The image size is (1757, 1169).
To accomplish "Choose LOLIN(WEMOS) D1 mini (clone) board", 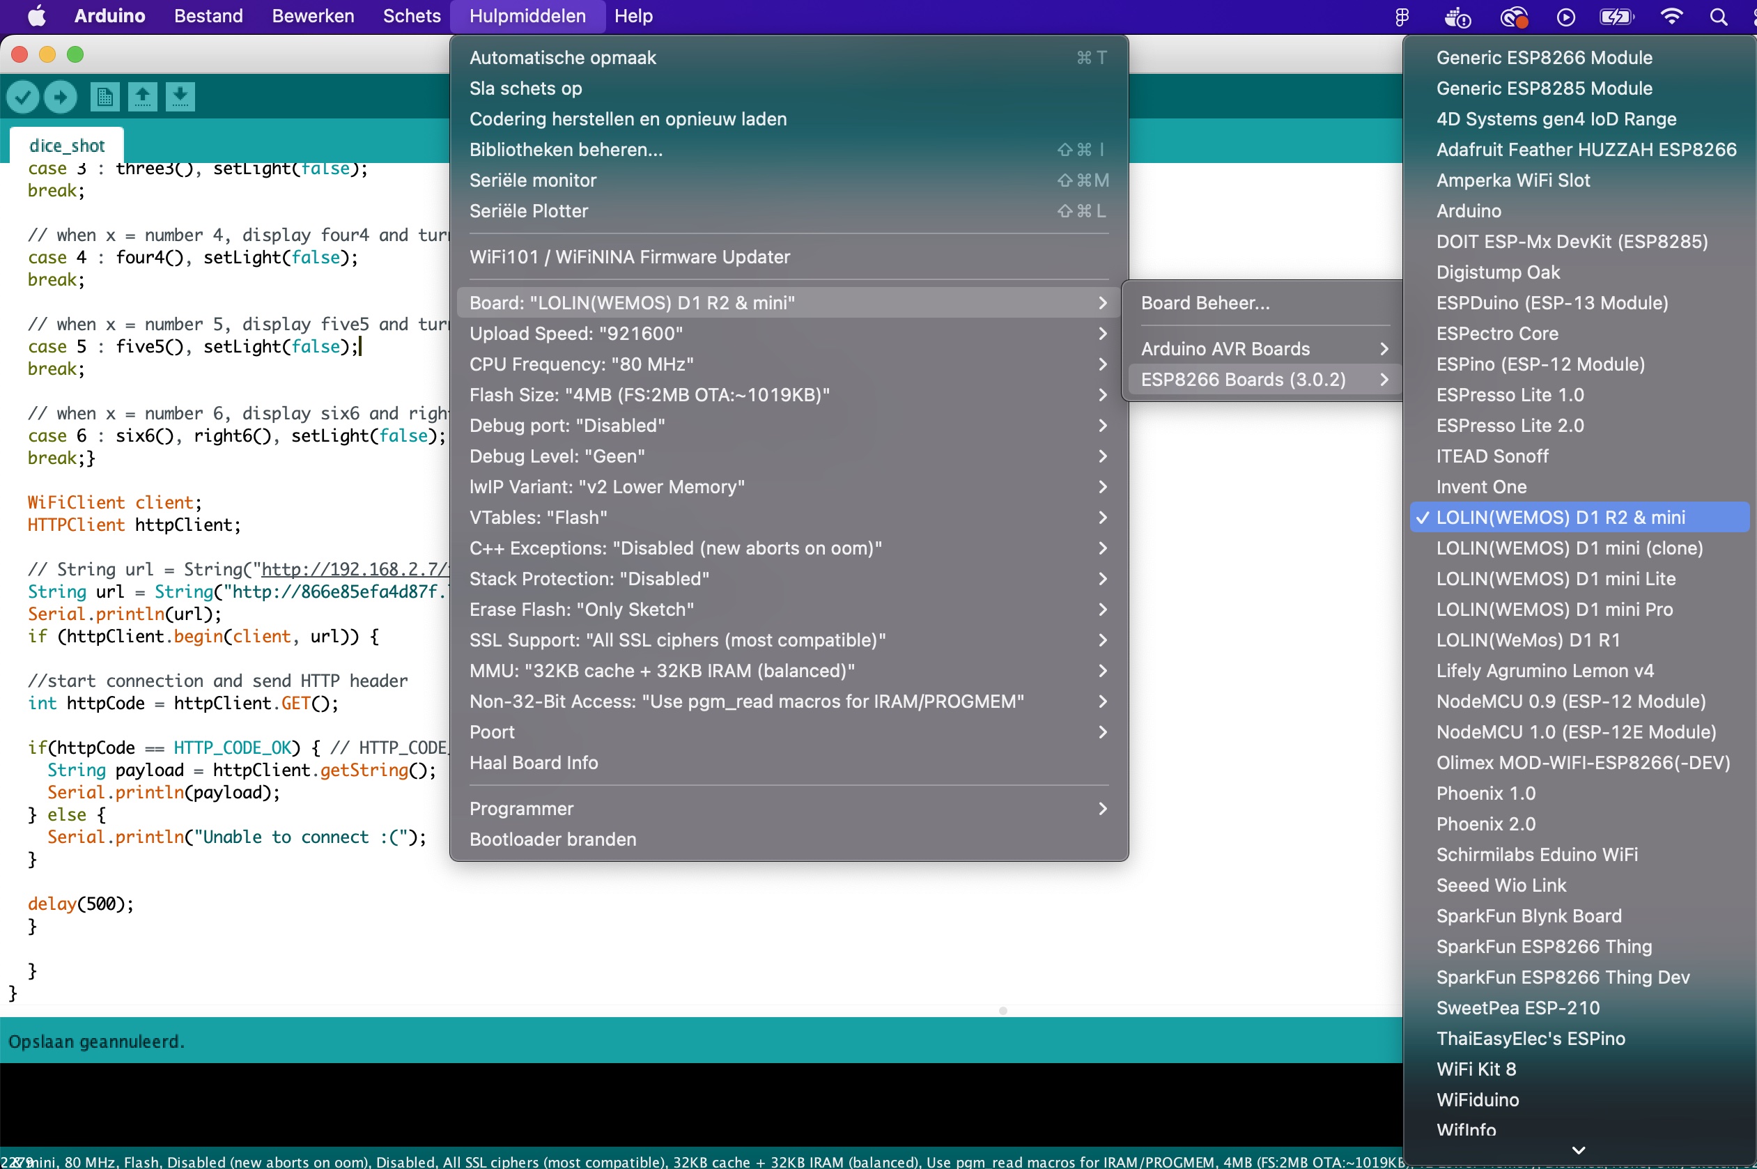I will (x=1579, y=548).
